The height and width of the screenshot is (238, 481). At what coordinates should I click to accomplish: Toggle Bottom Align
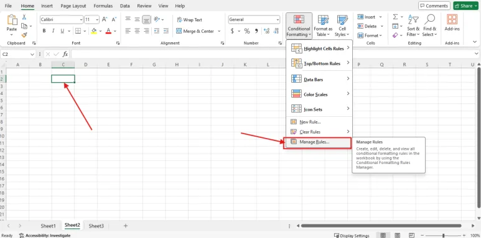(x=147, y=20)
